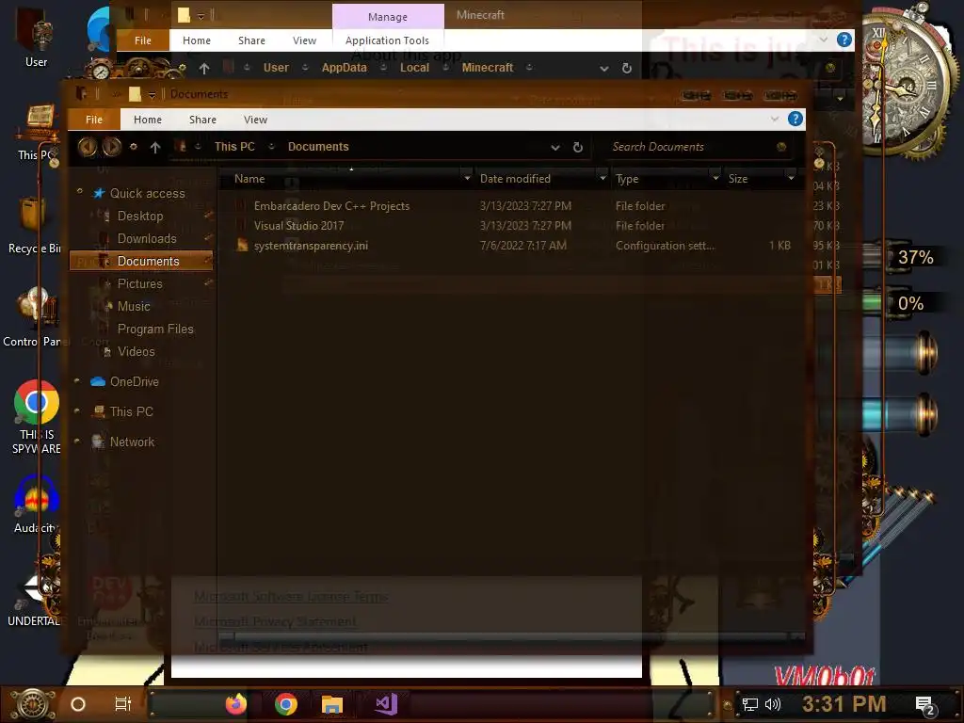Expand the This PC tree node arrow
Screen dimensions: 964x723
click(77, 410)
